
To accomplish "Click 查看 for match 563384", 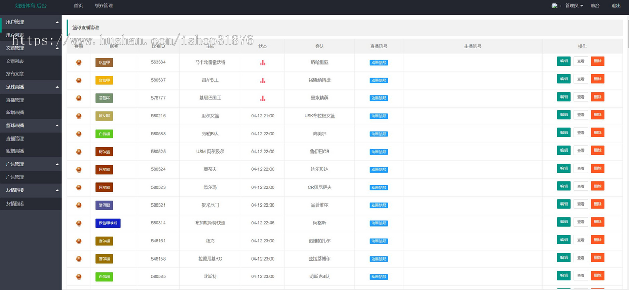I will click(581, 61).
